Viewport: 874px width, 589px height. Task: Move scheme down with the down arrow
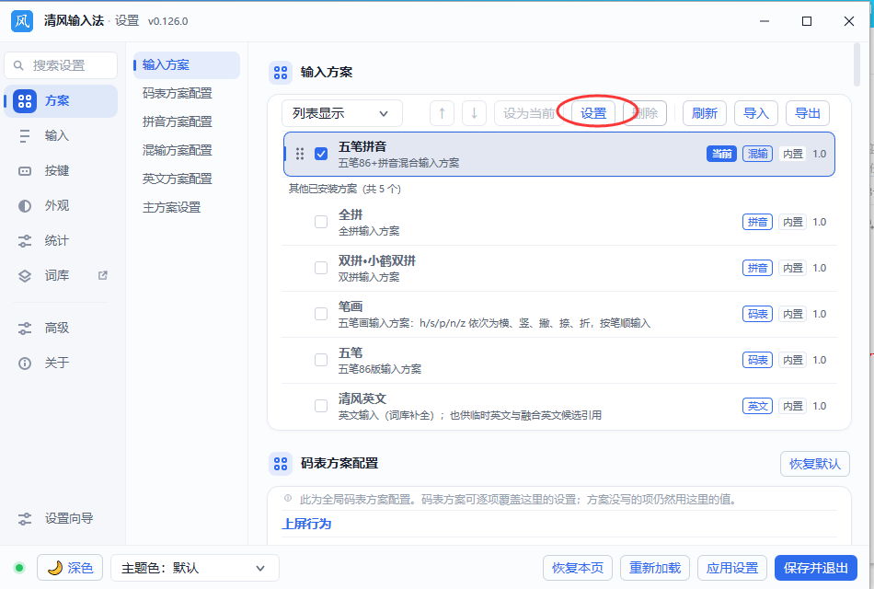coord(475,113)
